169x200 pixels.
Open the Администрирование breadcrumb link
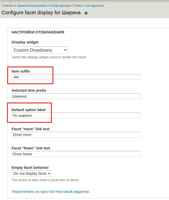coord(31,6)
